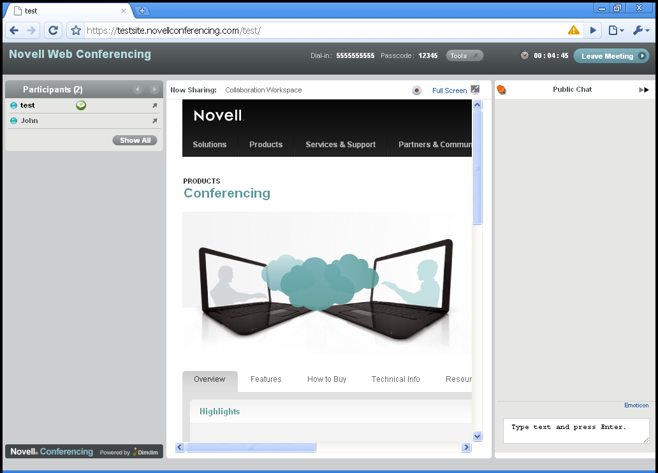The width and height of the screenshot is (658, 473).
Task: Open options arrow for participant John
Action: coord(154,121)
